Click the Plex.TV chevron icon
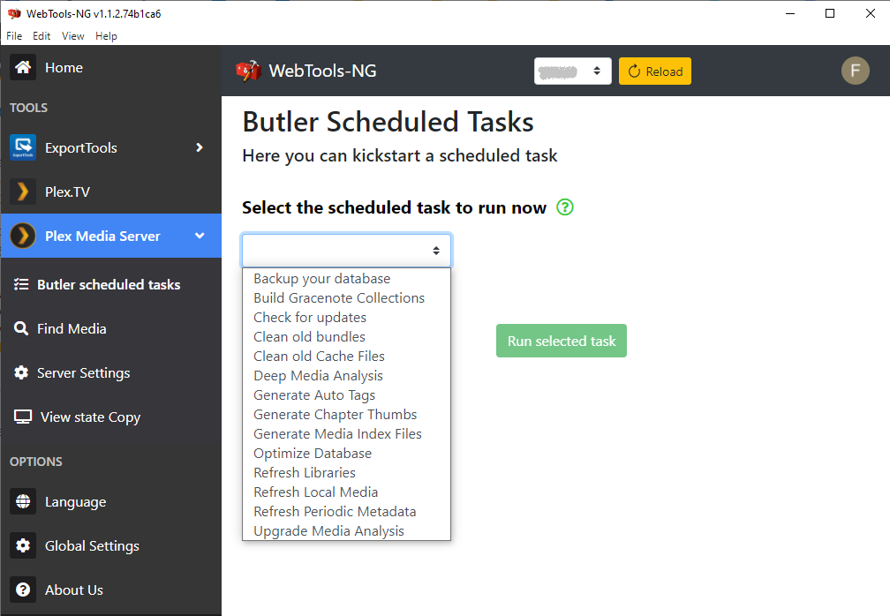Screen dimensions: 890x616 click(x=23, y=192)
